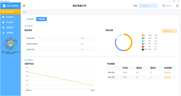Switch to the 学生数据 tab
181x96 pixels.
click(30, 19)
